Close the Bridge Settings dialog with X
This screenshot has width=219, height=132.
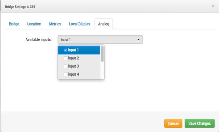pos(213,6)
